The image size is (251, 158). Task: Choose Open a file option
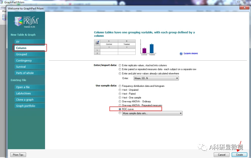30,87
